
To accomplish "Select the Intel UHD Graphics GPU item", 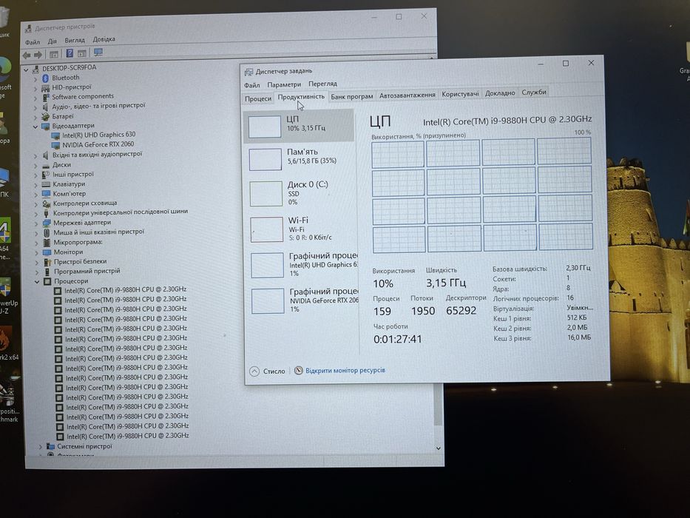I will click(302, 265).
